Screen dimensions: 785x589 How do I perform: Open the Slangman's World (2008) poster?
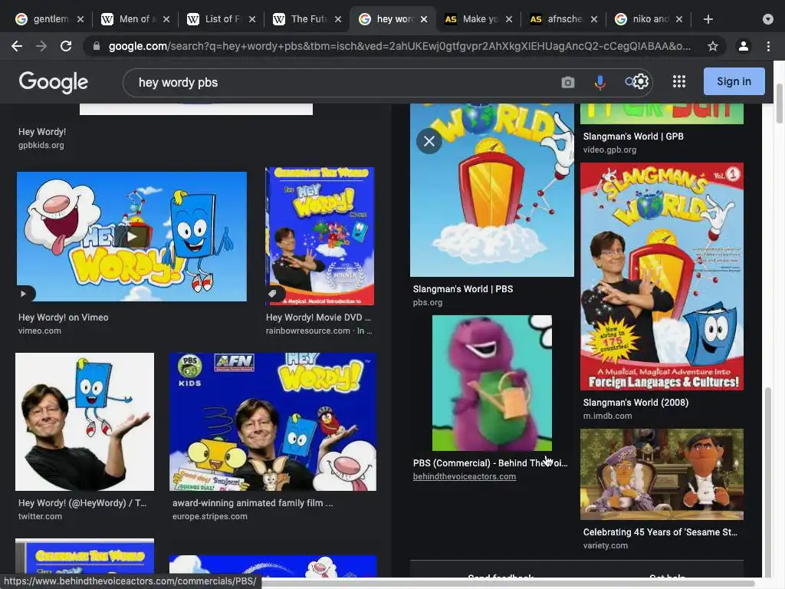pyautogui.click(x=662, y=276)
